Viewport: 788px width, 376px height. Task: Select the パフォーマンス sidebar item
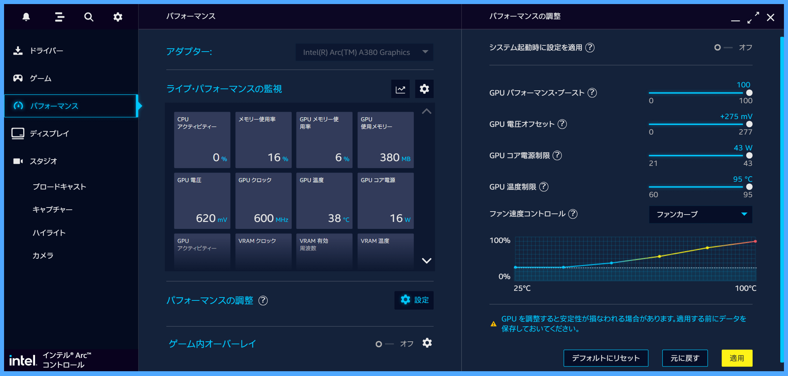click(71, 106)
